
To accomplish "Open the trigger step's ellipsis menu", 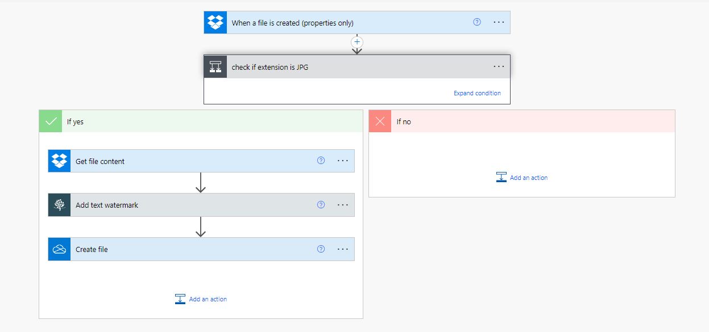I will [499, 22].
